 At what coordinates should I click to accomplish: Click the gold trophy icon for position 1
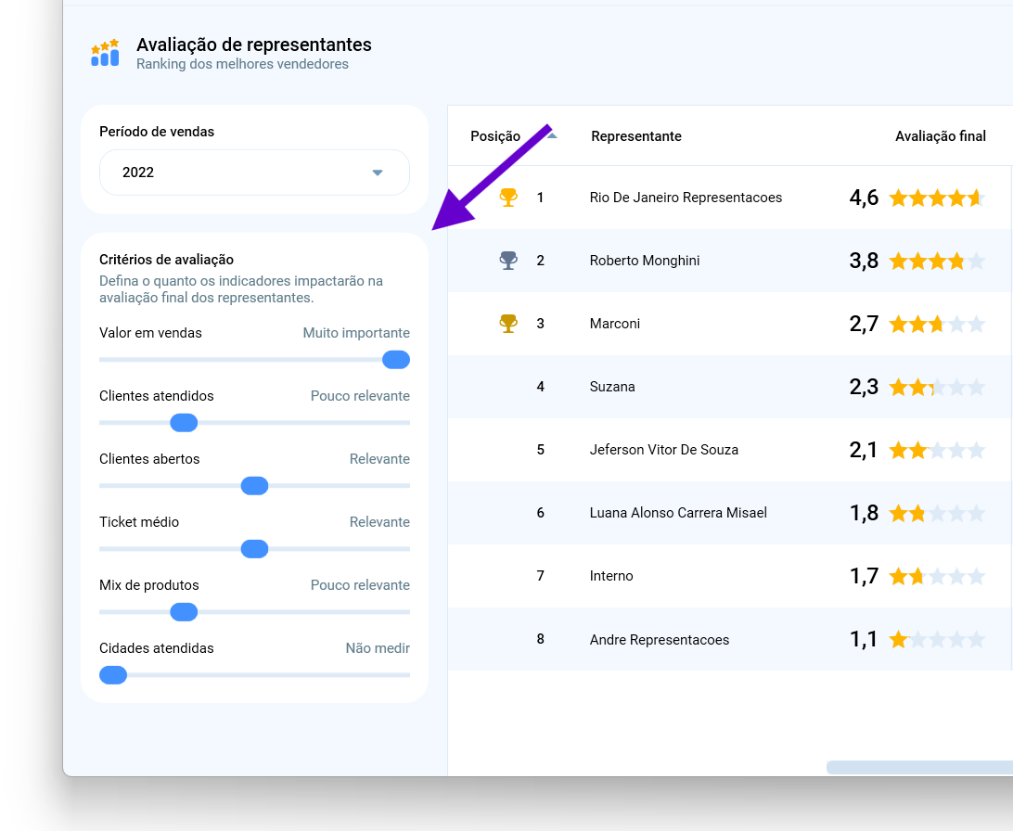coord(508,198)
